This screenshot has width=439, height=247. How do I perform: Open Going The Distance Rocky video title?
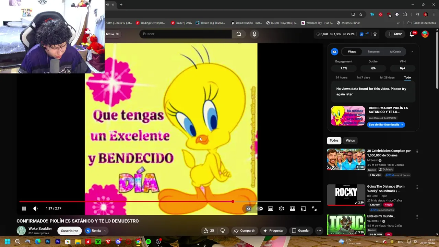(x=386, y=189)
